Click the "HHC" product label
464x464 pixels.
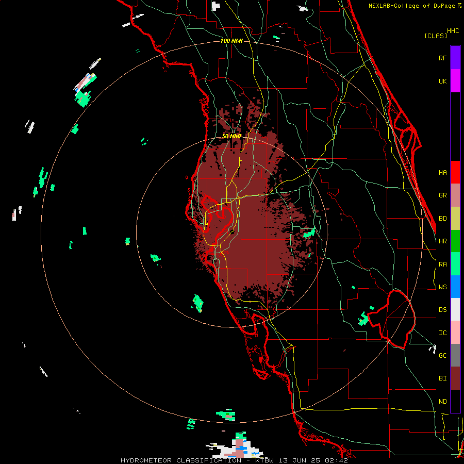pyautogui.click(x=453, y=31)
